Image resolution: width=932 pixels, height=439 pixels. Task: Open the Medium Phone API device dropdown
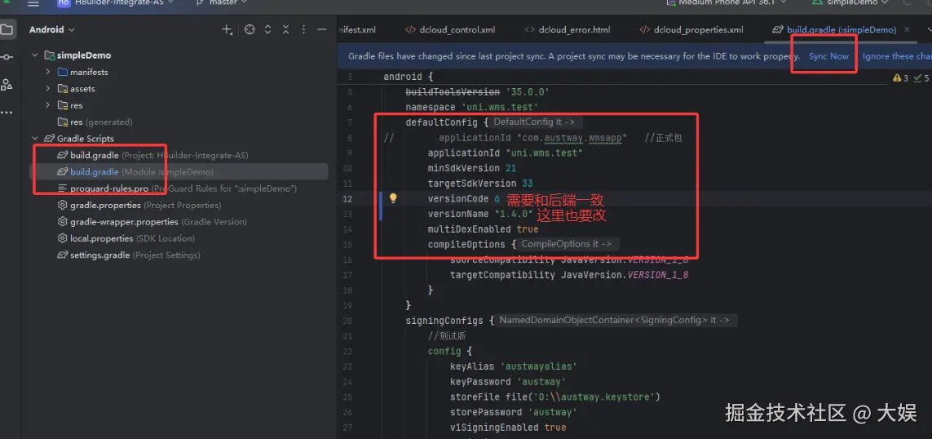[x=726, y=3]
